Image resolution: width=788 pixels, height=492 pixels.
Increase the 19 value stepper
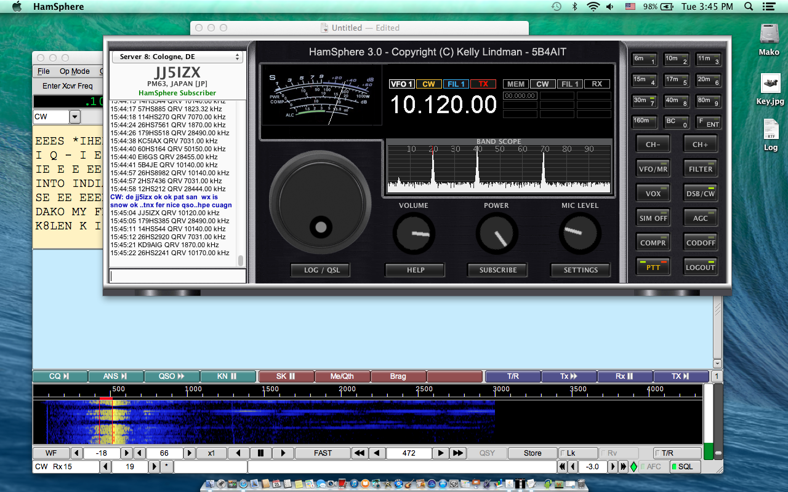pos(154,467)
